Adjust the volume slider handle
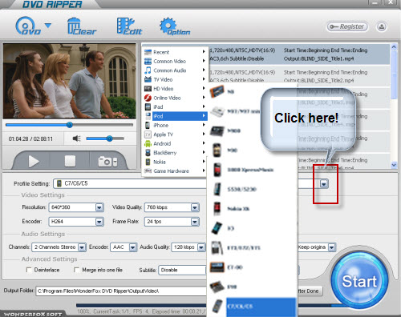Image resolution: width=401 pixels, height=317 pixels. click(x=109, y=138)
